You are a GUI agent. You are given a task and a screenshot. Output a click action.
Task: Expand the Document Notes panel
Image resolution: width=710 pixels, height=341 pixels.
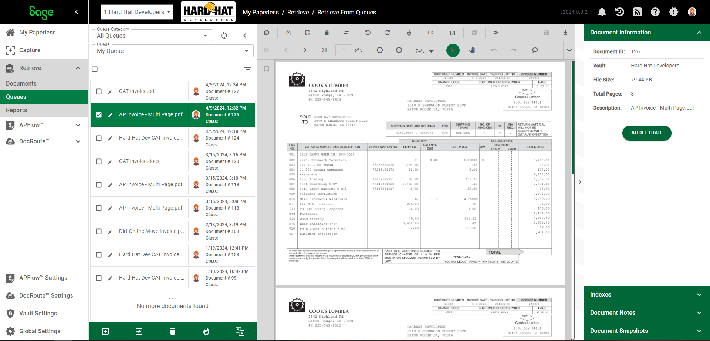[647, 313]
